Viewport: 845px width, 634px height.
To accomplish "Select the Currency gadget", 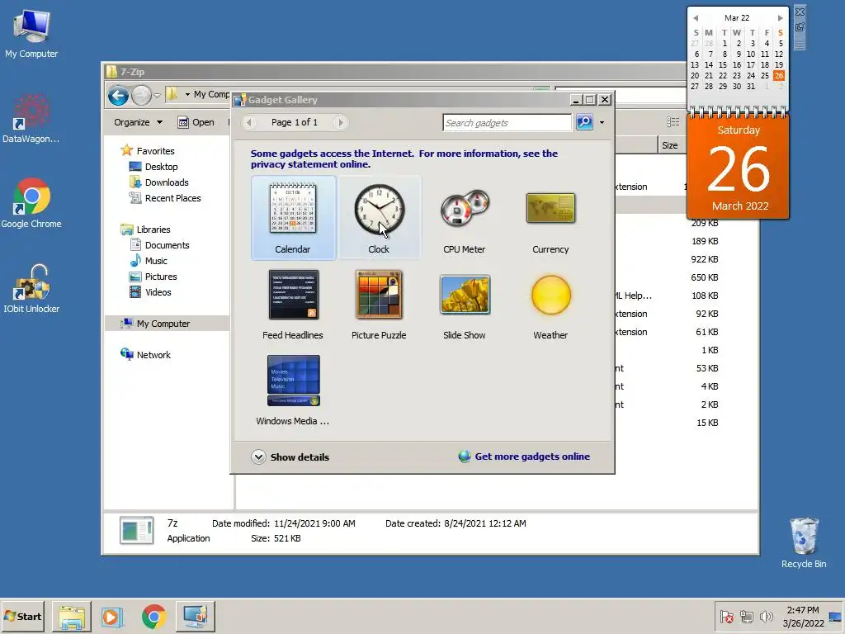I will pos(550,218).
